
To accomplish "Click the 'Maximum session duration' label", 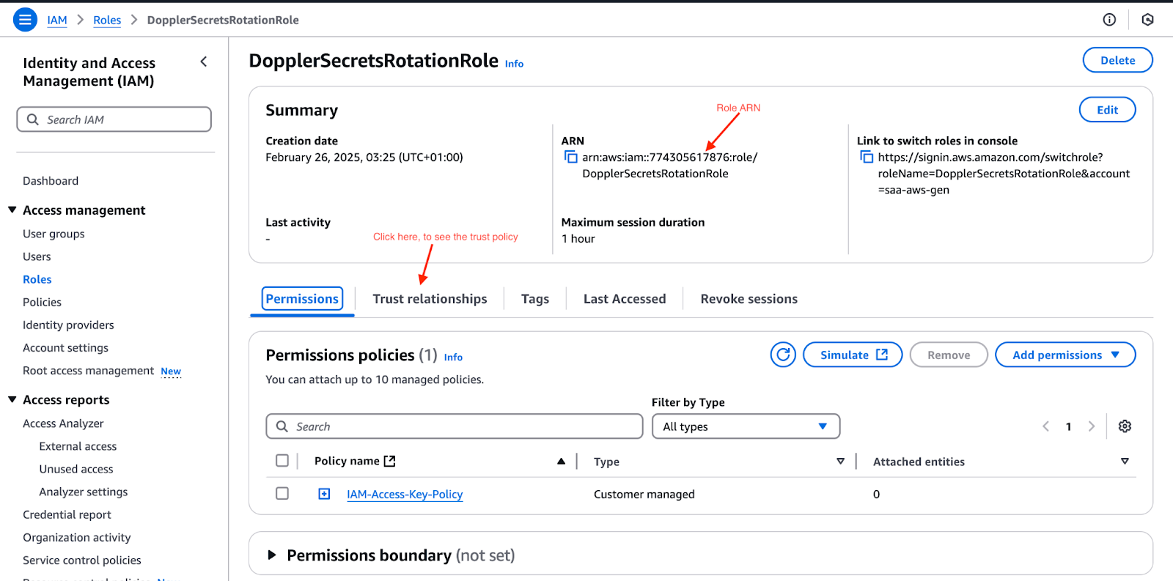I will [633, 222].
